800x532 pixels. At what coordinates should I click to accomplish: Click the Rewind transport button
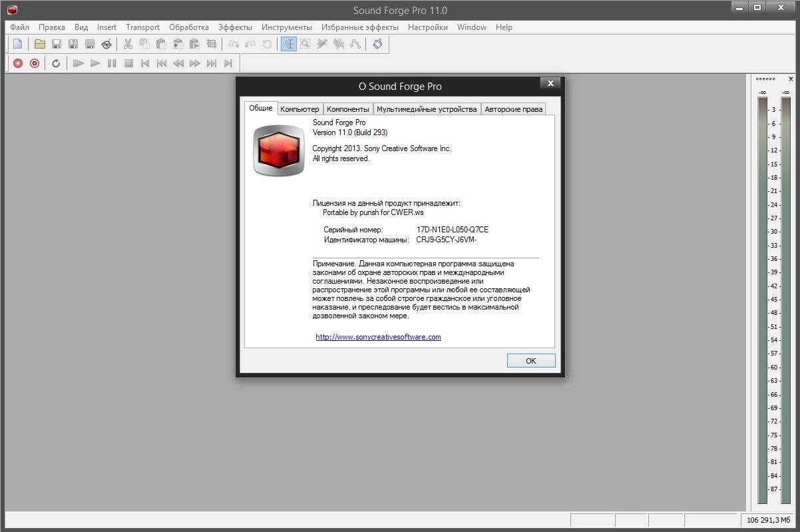click(x=178, y=63)
